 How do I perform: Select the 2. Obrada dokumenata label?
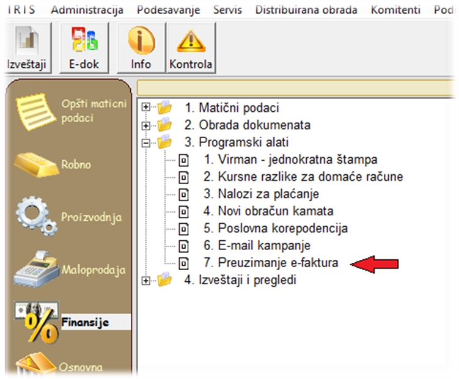tap(247, 125)
